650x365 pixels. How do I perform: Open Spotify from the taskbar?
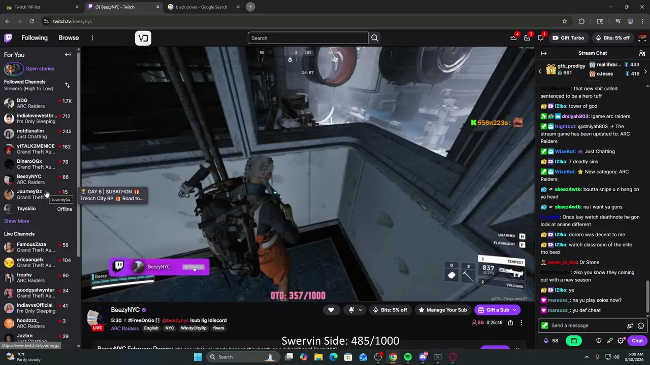pos(408,357)
